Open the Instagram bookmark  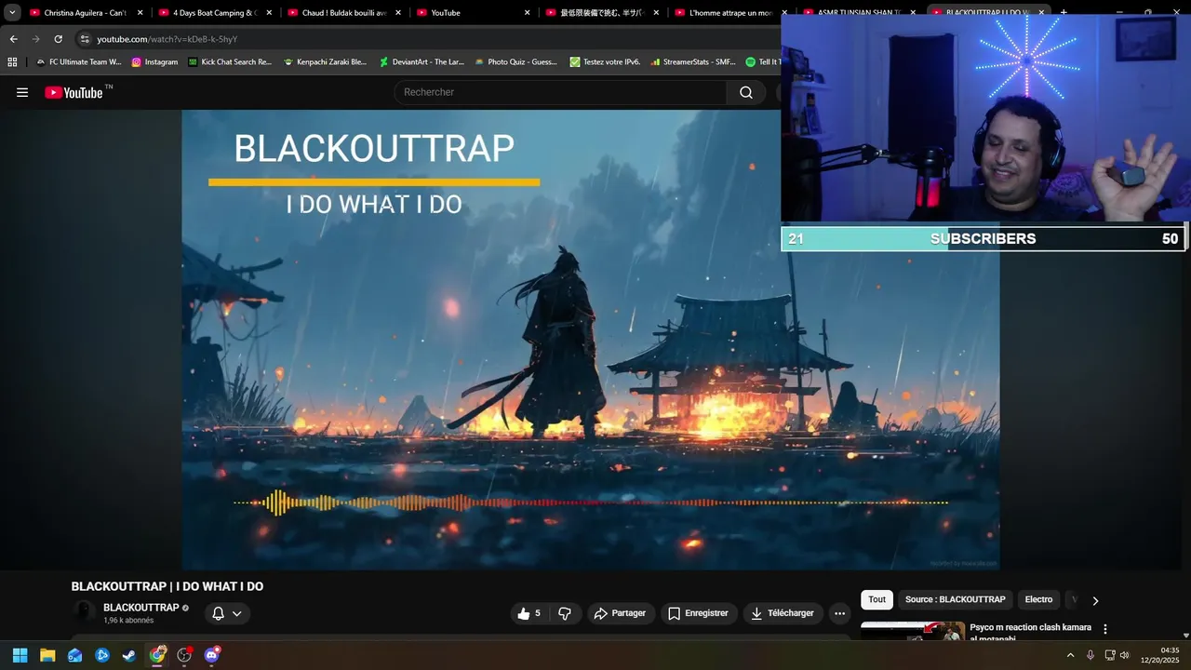[154, 61]
